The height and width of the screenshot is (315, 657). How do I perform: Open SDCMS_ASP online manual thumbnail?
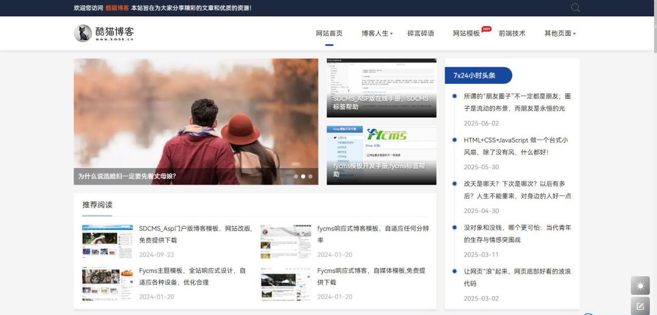(381, 87)
